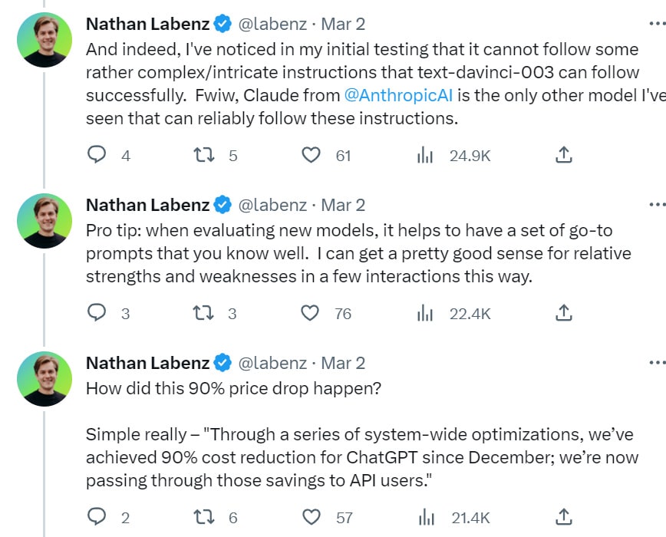666x537 pixels.
Task: Like the tweet mentioning Claude
Action: tap(311, 156)
